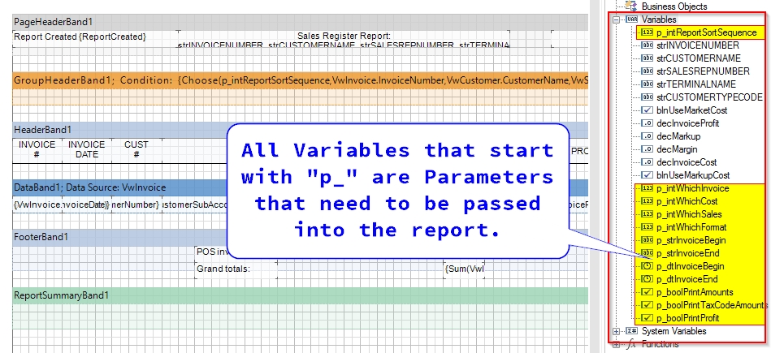Click the p_dtInvoiceEnd datetime icon
This screenshot has width=771, height=353.
tap(648, 279)
